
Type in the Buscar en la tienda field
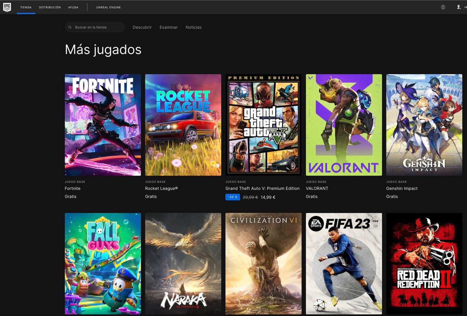[97, 27]
